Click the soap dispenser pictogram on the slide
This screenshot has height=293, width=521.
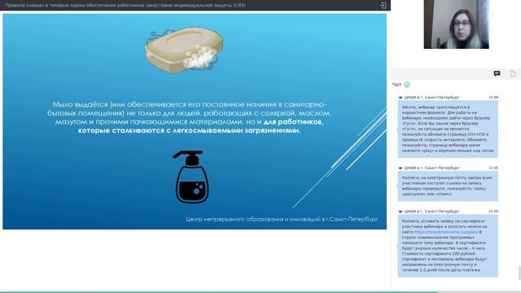click(x=191, y=177)
